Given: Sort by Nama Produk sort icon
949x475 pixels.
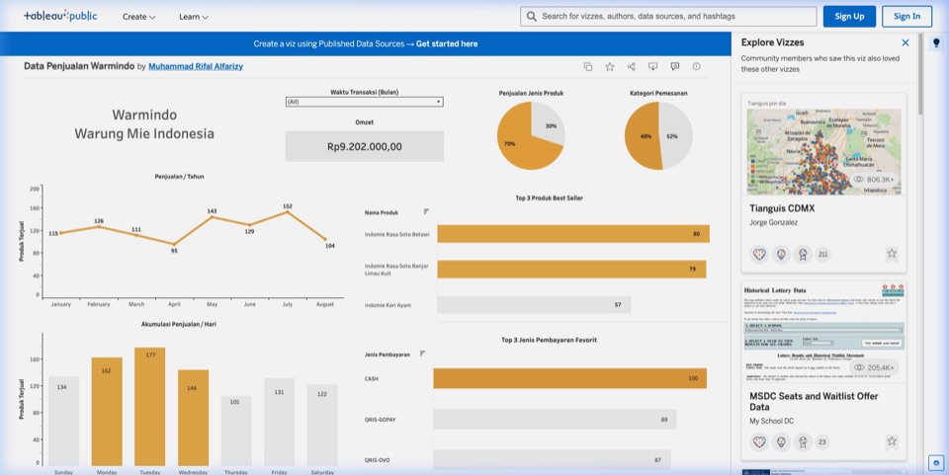Looking at the screenshot, I should [427, 211].
